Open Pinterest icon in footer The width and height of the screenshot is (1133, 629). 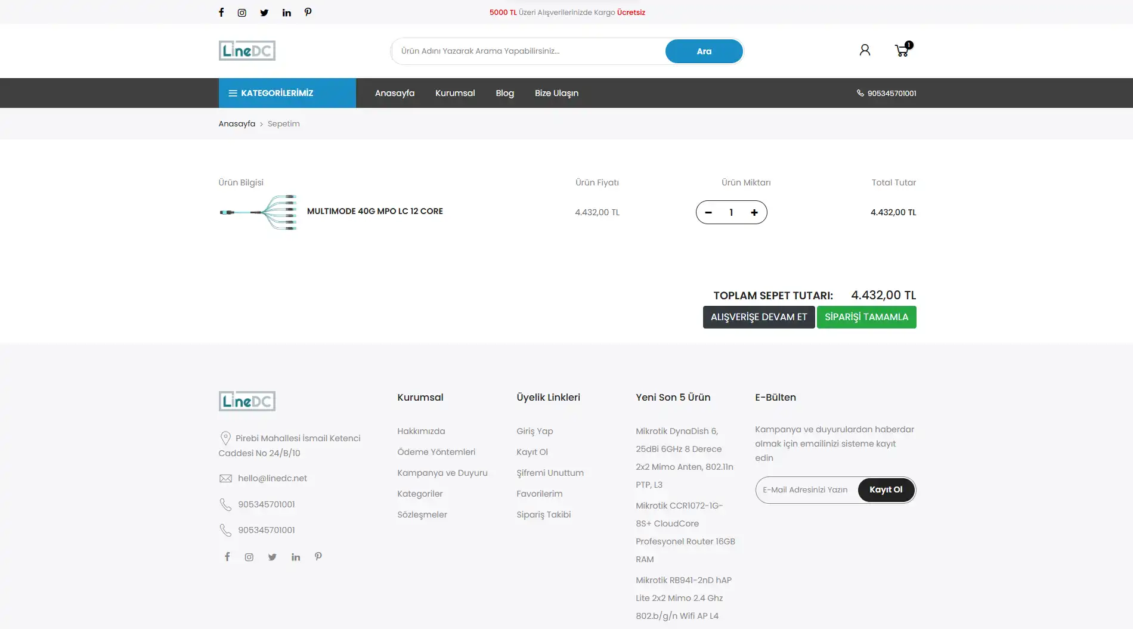point(318,556)
